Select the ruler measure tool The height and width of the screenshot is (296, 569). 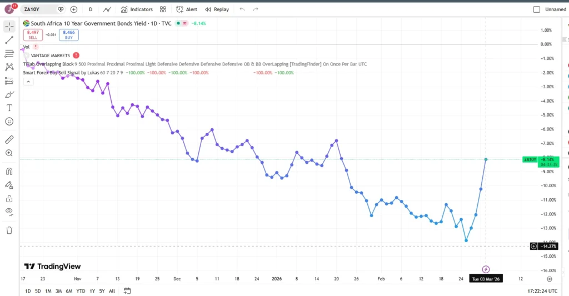pos(9,139)
